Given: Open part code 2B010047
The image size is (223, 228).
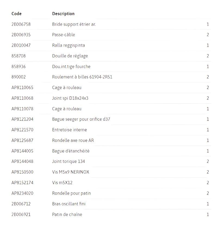Looking at the screenshot, I should 21,45.
